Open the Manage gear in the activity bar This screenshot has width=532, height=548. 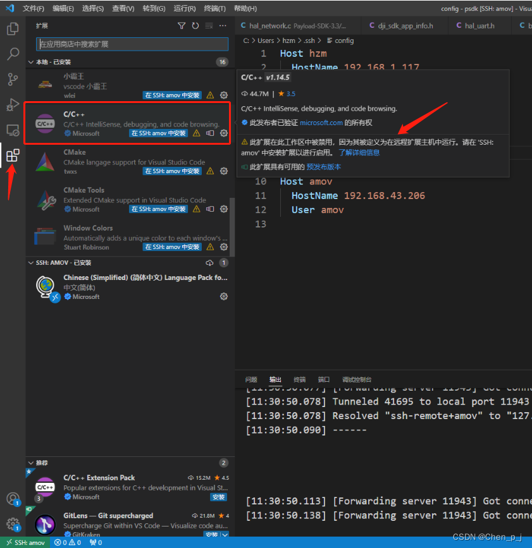13,524
